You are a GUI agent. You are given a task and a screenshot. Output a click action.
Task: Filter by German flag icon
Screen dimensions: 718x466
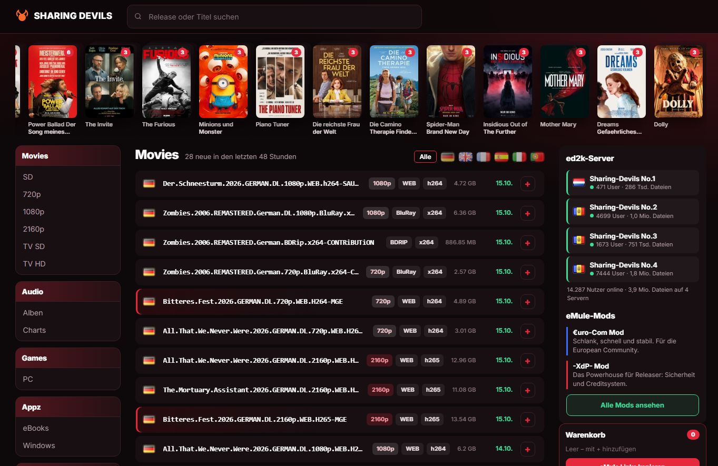click(x=448, y=157)
